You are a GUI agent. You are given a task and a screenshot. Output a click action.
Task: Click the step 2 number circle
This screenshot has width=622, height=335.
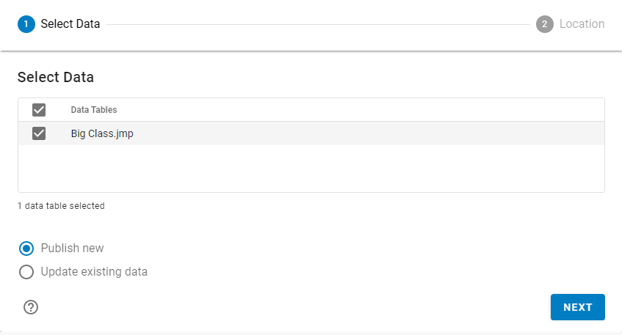[x=544, y=24]
